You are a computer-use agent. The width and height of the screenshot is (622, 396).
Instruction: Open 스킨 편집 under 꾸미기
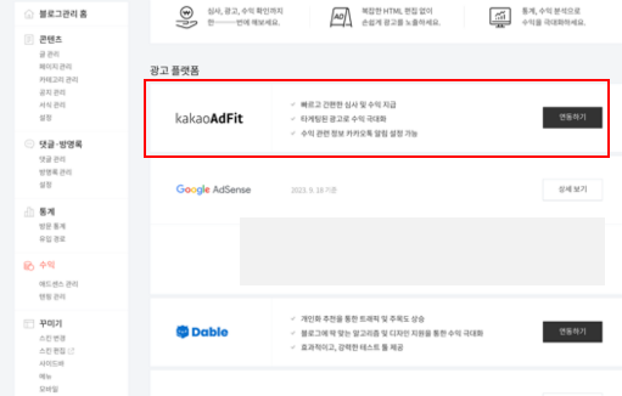(52, 351)
